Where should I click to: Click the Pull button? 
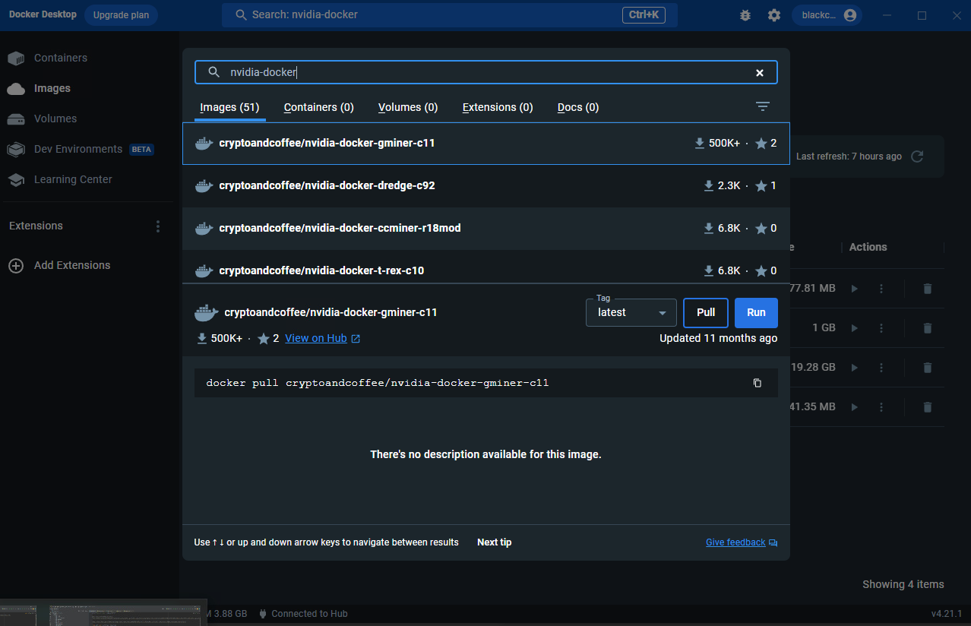click(705, 312)
